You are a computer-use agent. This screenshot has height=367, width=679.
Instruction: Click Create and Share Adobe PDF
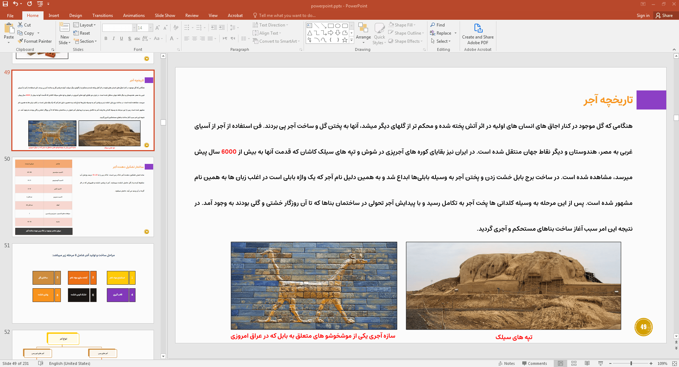pos(478,34)
